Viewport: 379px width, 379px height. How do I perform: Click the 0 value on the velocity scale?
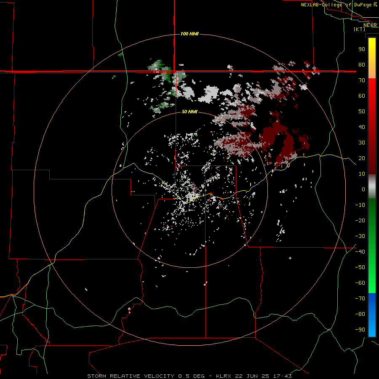click(x=363, y=189)
